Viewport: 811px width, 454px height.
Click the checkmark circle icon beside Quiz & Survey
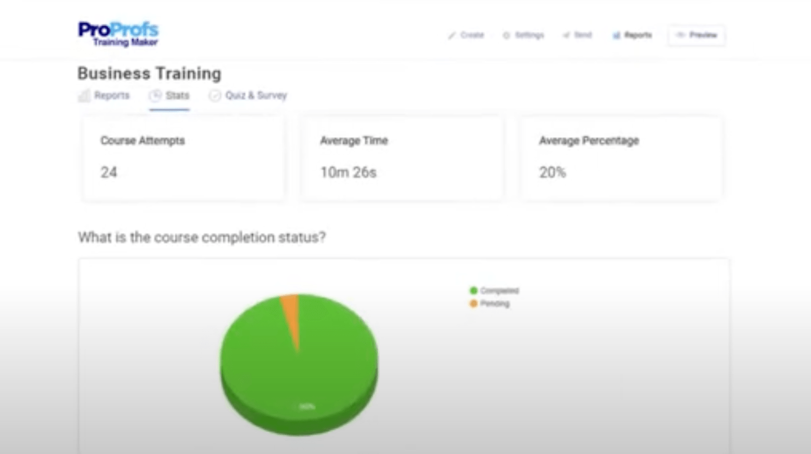click(x=215, y=95)
